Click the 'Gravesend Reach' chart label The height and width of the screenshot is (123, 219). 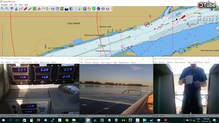103,51
